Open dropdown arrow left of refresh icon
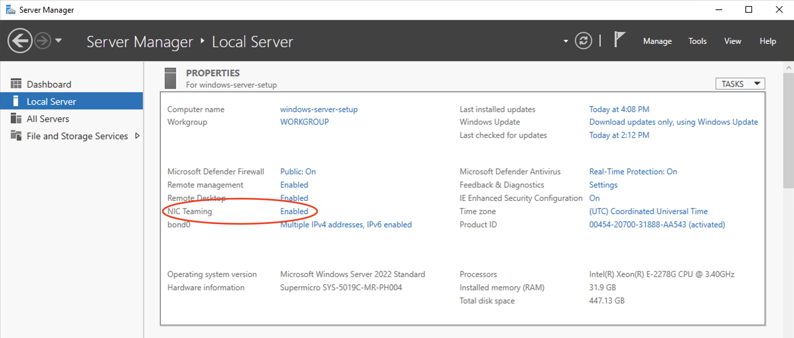Screen dimensions: 794x338 [x=566, y=41]
